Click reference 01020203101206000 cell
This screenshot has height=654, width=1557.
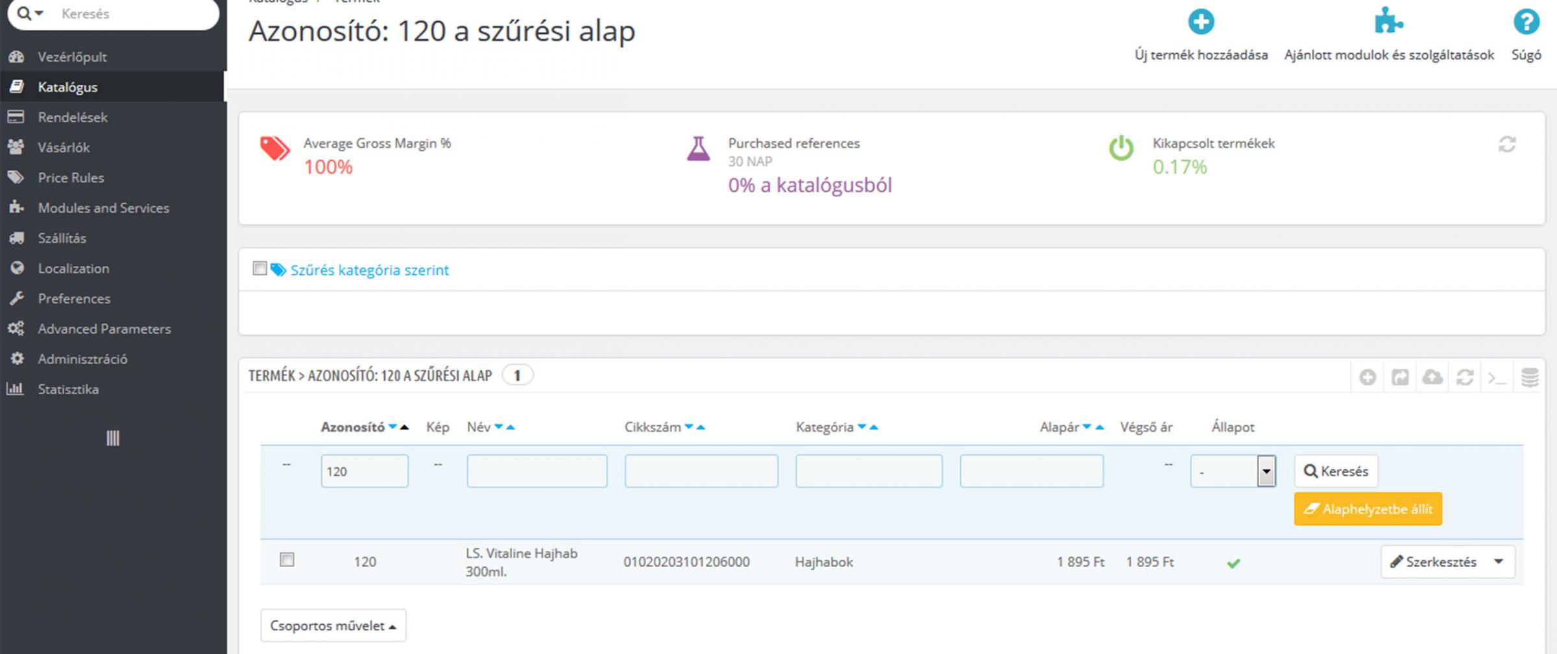[686, 562]
